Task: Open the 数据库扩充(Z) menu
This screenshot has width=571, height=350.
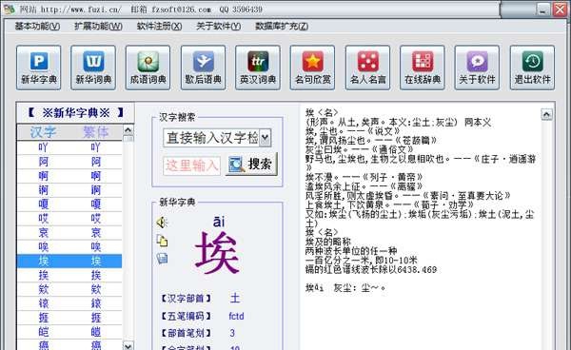Action: coord(282,27)
